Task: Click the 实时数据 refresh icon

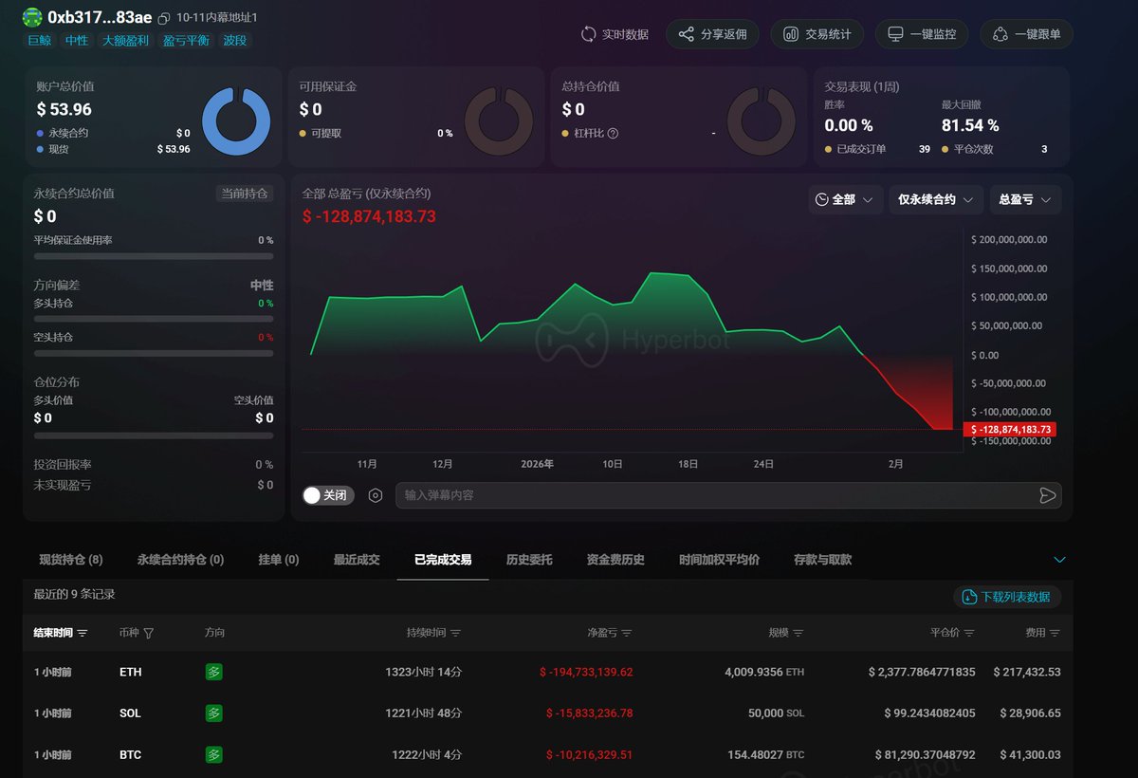Action: coord(589,34)
